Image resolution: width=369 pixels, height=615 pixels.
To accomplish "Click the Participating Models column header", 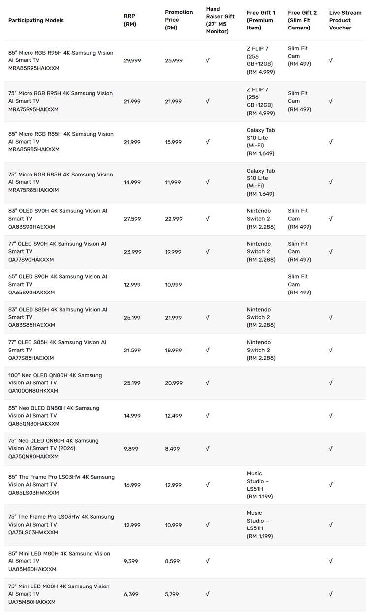I will pos(36,20).
